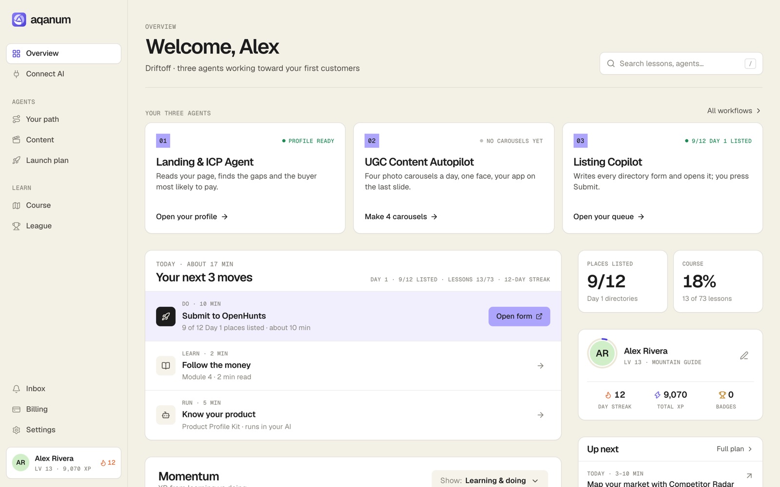Click the slash shortcut key badge

(750, 63)
